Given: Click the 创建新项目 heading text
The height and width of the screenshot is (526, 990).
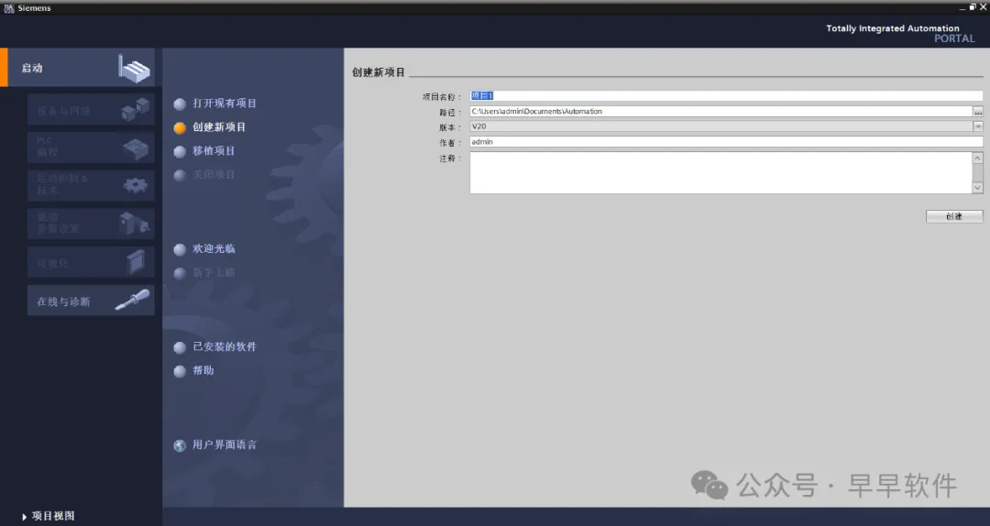Looking at the screenshot, I should point(379,72).
